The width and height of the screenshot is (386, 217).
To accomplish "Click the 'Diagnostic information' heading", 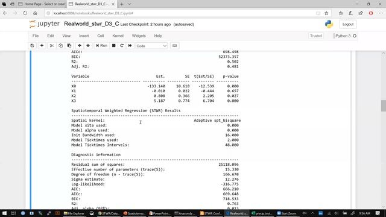I will 96,154.
